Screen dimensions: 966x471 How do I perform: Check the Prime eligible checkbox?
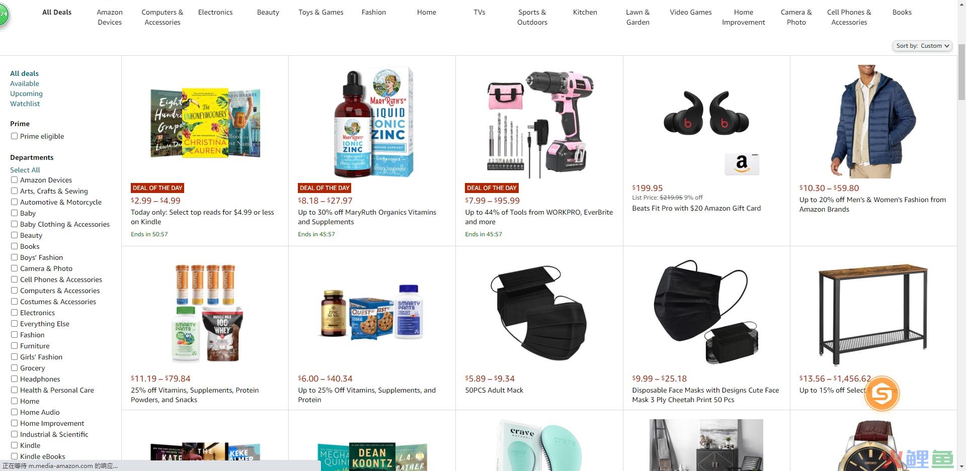[15, 136]
